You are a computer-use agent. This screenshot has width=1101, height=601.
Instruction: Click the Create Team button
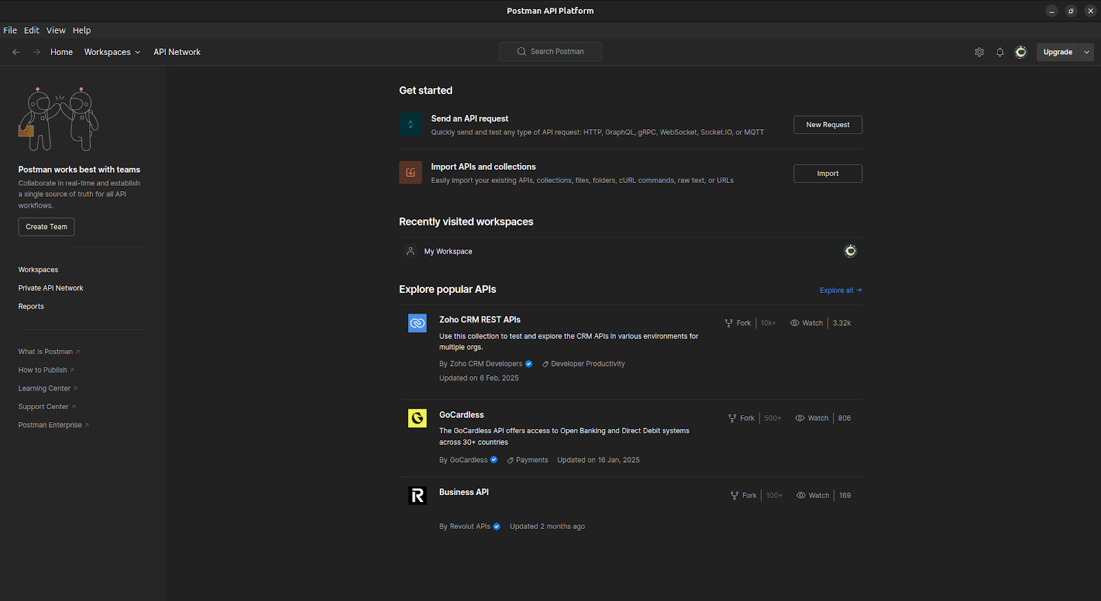pyautogui.click(x=46, y=227)
